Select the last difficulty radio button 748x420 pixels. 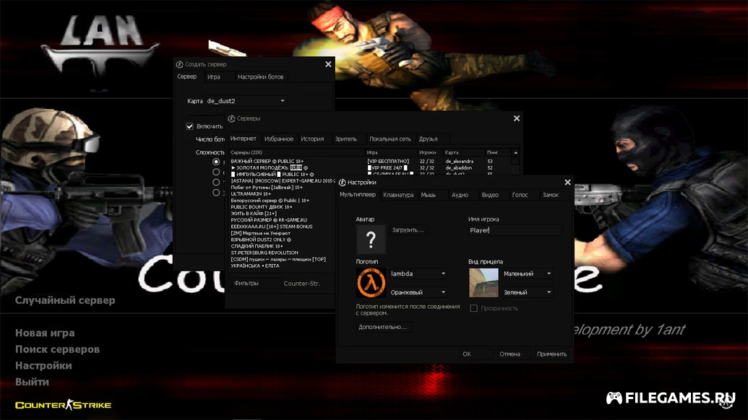216,193
